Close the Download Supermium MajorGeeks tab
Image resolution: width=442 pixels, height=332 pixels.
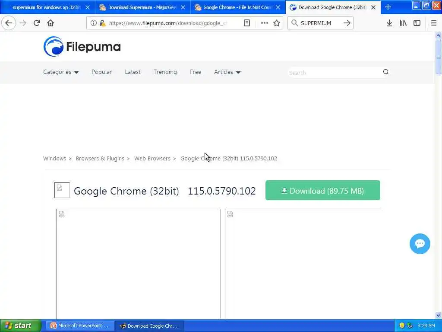pyautogui.click(x=183, y=7)
